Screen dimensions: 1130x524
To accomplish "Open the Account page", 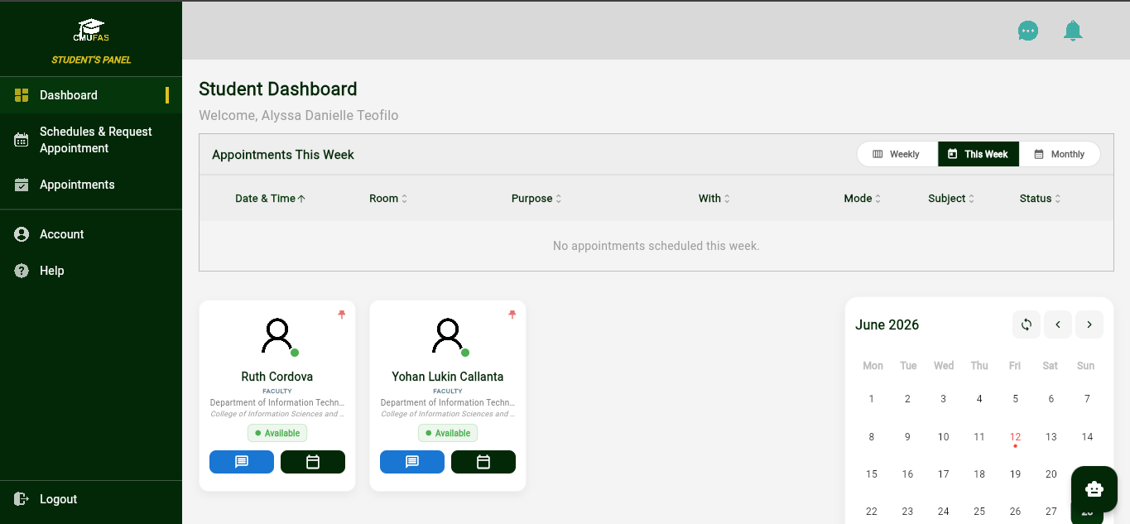I will click(91, 234).
